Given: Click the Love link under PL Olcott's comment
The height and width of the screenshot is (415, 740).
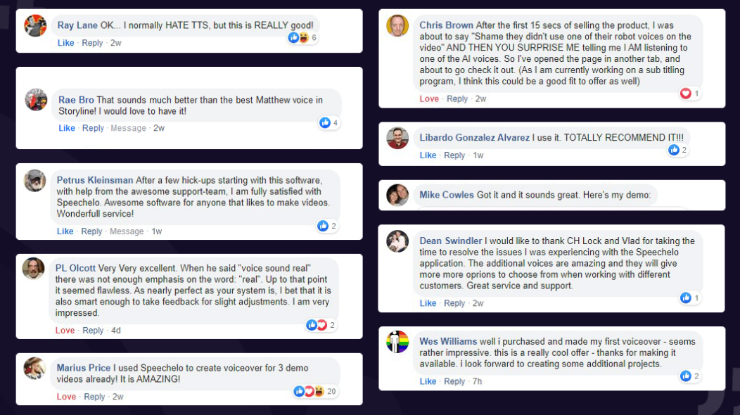Looking at the screenshot, I should (x=65, y=331).
